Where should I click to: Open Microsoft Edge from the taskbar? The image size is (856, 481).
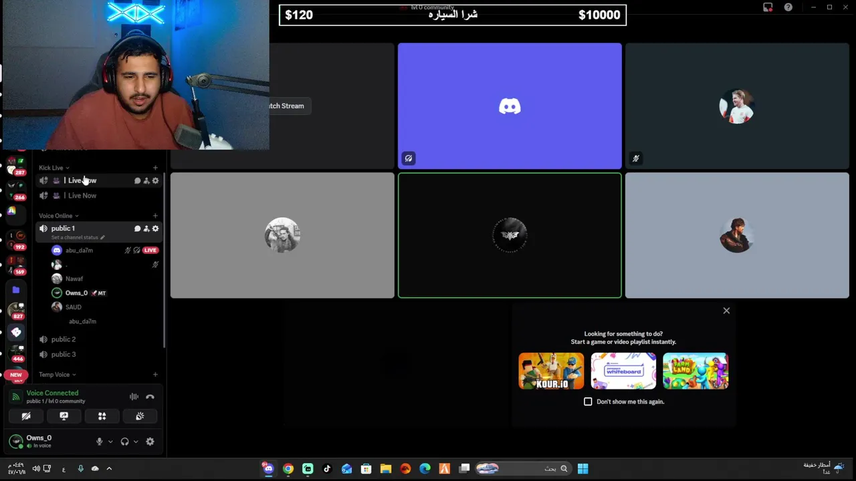point(425,468)
